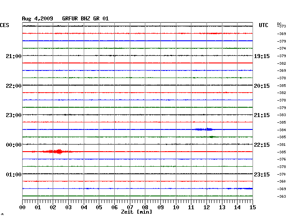
Task: Click the blue seismic burst near minute 12
Action: tap(204, 129)
